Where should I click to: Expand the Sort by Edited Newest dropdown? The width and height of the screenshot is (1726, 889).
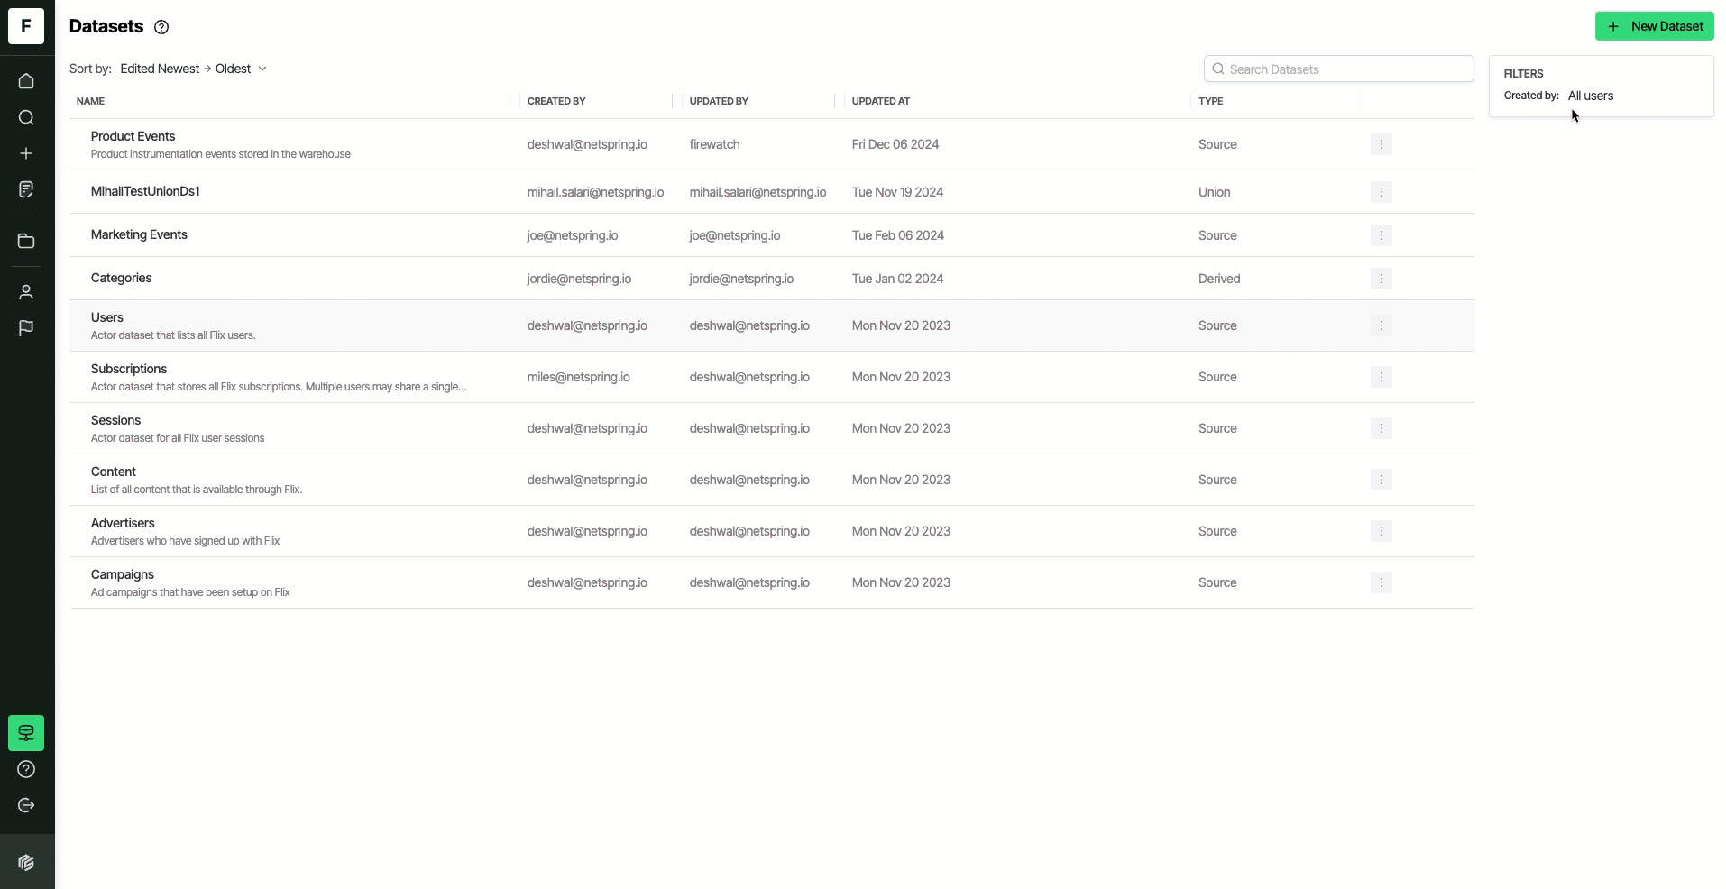point(193,69)
